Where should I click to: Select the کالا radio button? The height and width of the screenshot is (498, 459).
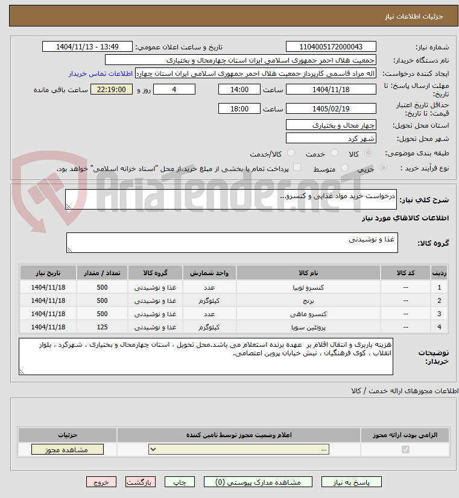coord(368,153)
